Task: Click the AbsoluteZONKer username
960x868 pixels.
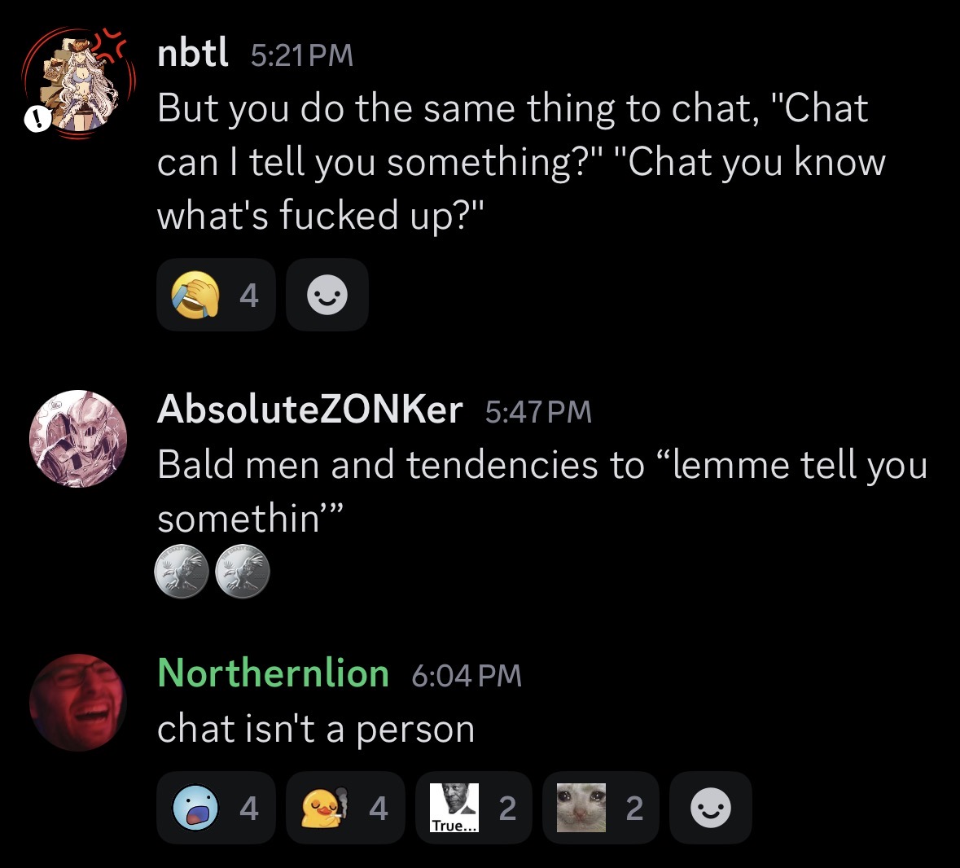Action: pyautogui.click(x=309, y=409)
